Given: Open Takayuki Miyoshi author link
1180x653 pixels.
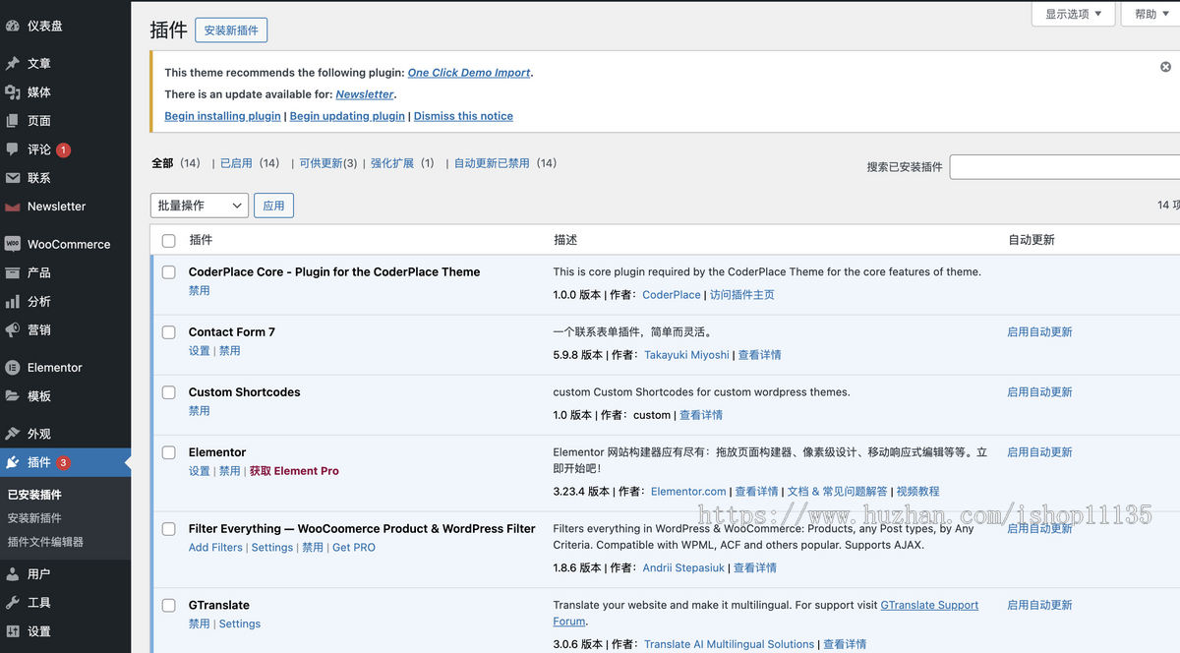Looking at the screenshot, I should pyautogui.click(x=687, y=355).
